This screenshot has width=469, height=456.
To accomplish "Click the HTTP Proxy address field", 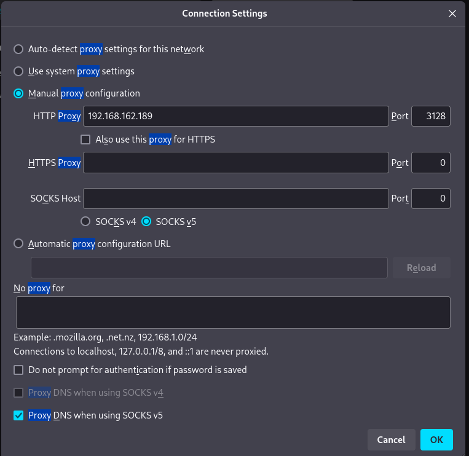I will coord(235,116).
